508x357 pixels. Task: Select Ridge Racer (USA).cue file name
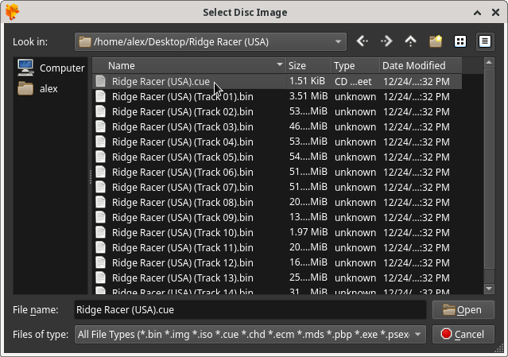coord(161,82)
